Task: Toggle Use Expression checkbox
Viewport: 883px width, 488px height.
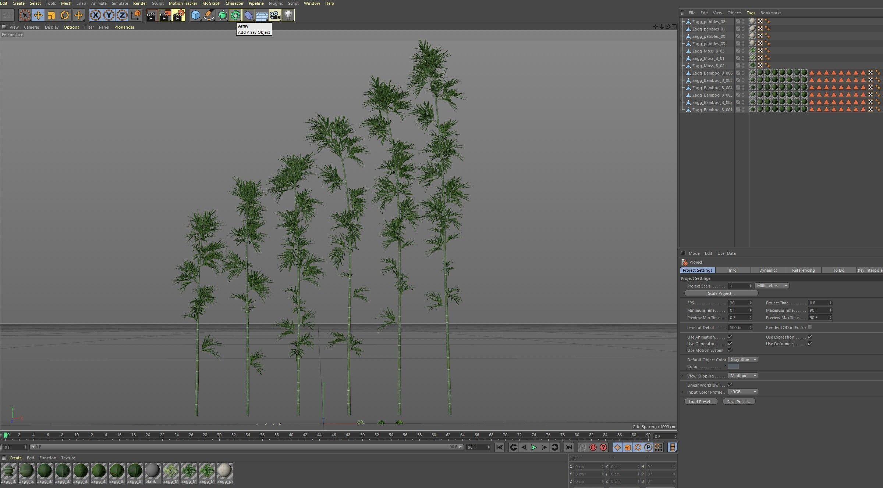Action: point(810,337)
